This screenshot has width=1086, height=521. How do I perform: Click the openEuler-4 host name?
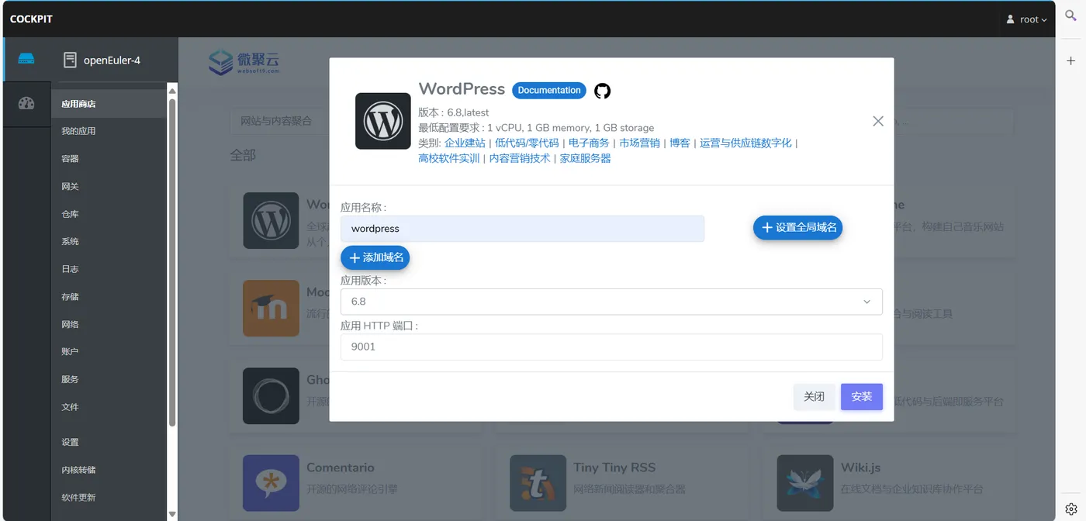(x=112, y=60)
